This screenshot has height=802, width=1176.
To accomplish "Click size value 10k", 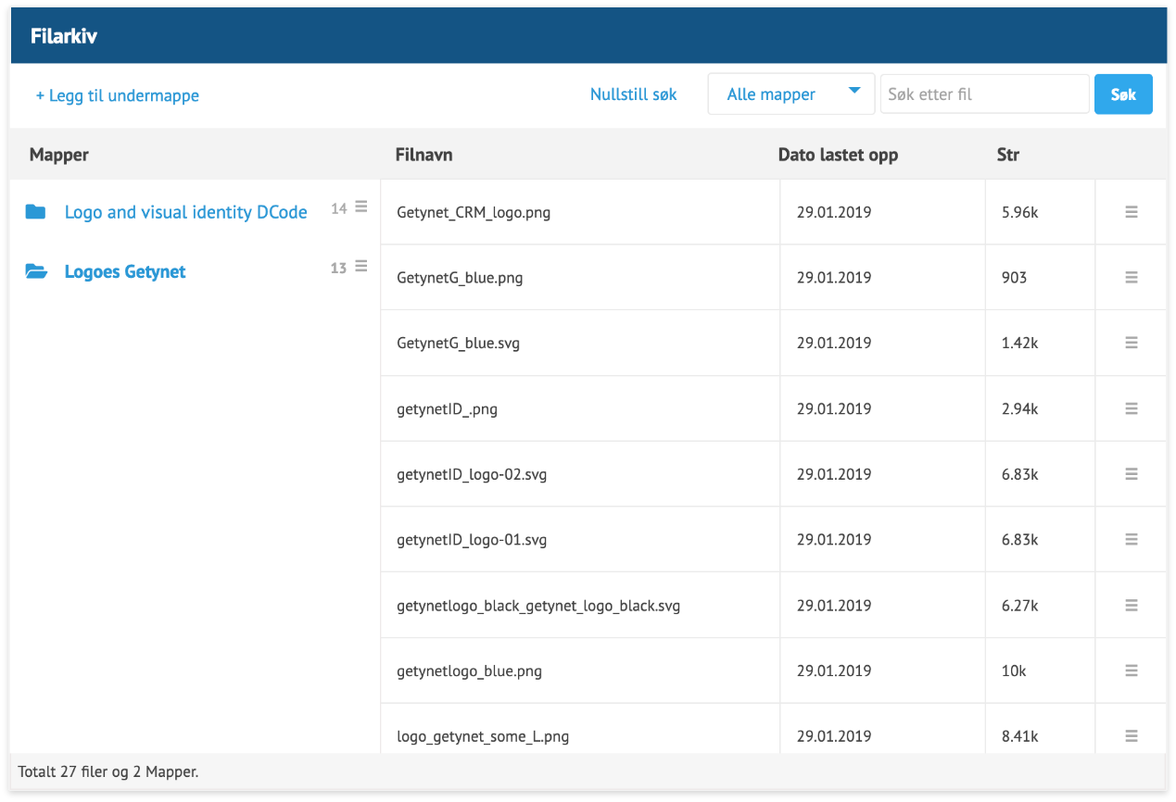I will [1014, 670].
